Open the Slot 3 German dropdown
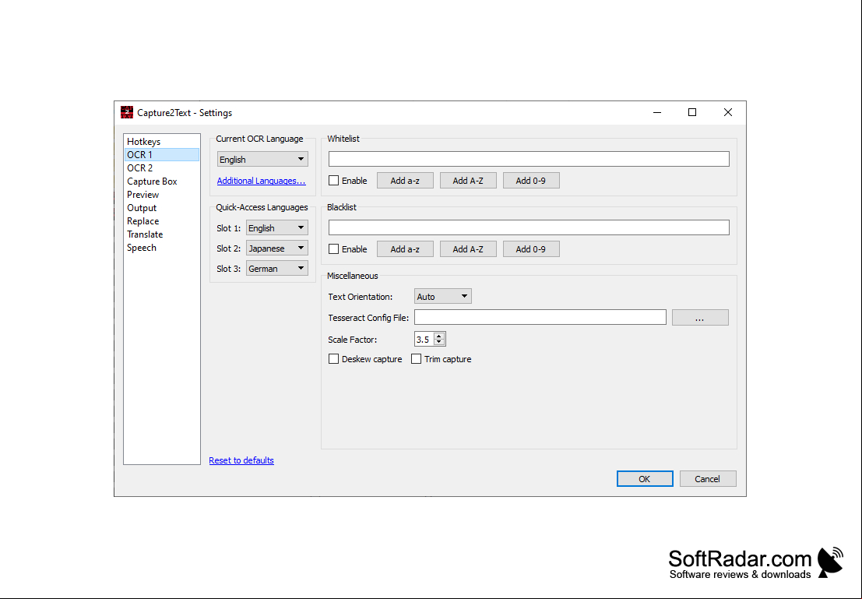Screen dimensions: 862x599 pyautogui.click(x=276, y=269)
